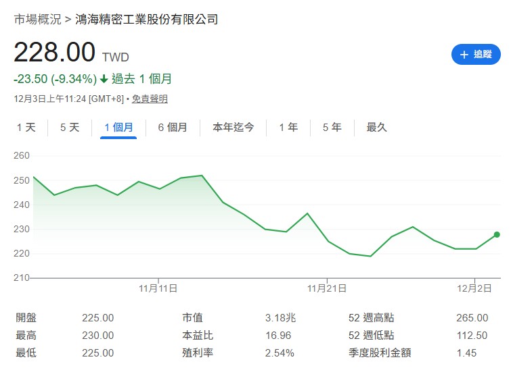Click the -23.50 (-9.34%) change text
532x370 pixels.
[x=56, y=79]
